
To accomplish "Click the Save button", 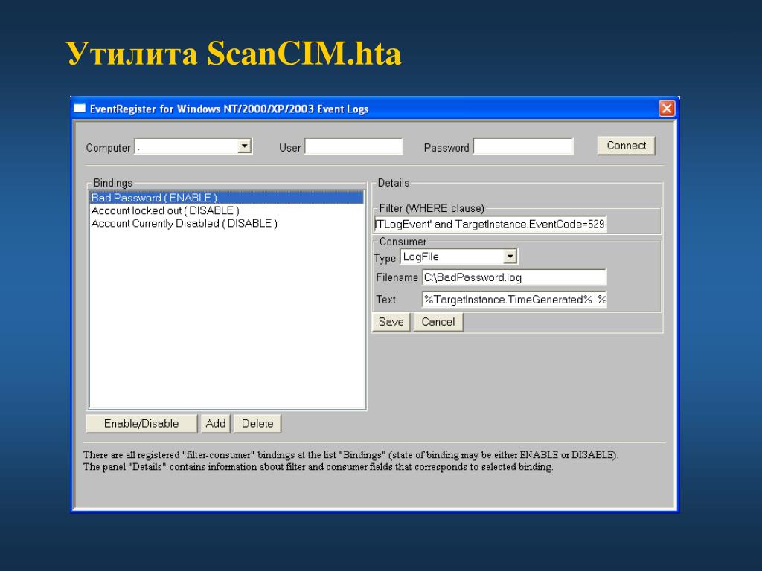I will tap(391, 322).
